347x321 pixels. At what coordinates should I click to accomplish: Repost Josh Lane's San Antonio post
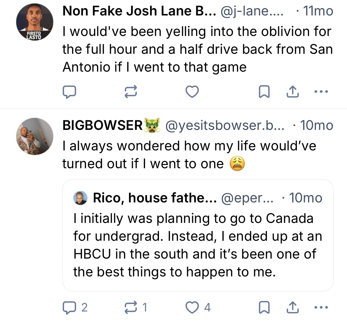[x=131, y=92]
